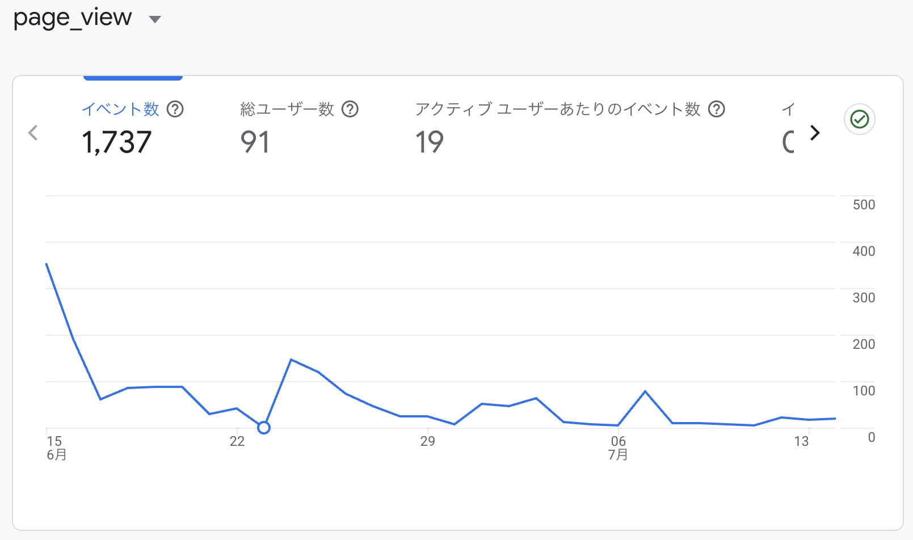Click the 06 7月 date axis label

coord(618,448)
